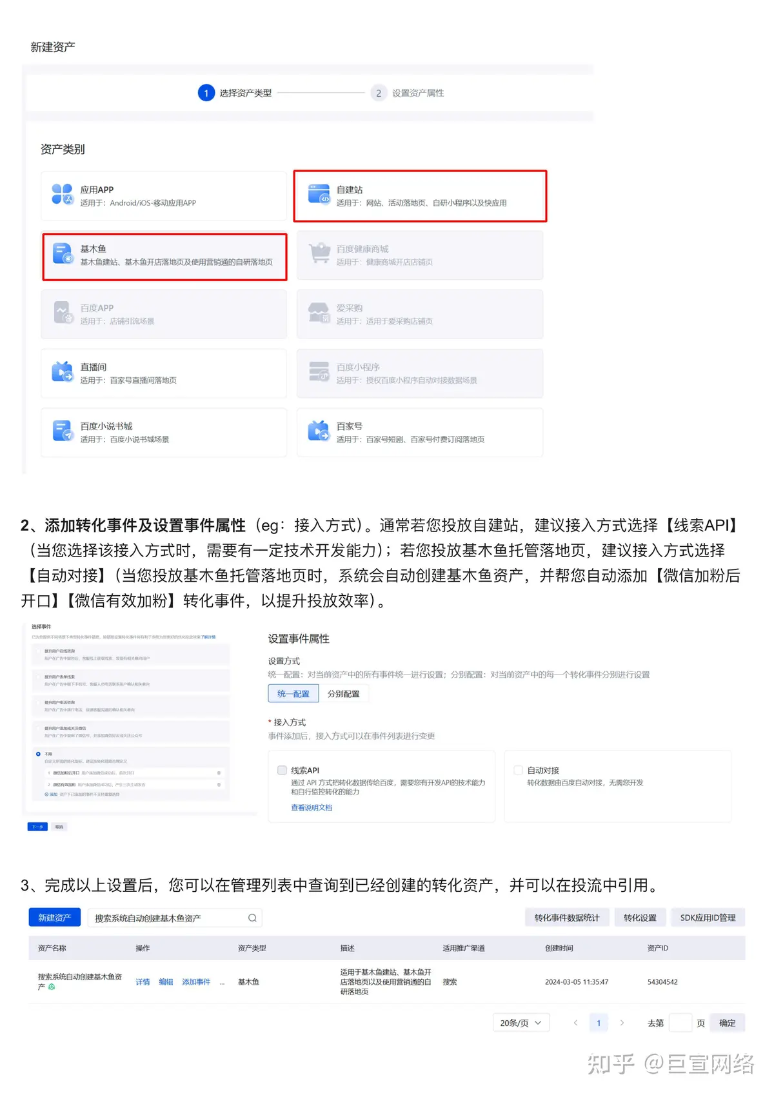Open 查看说明文档 link
Image resolution: width=774 pixels, height=1095 pixels.
[x=312, y=807]
